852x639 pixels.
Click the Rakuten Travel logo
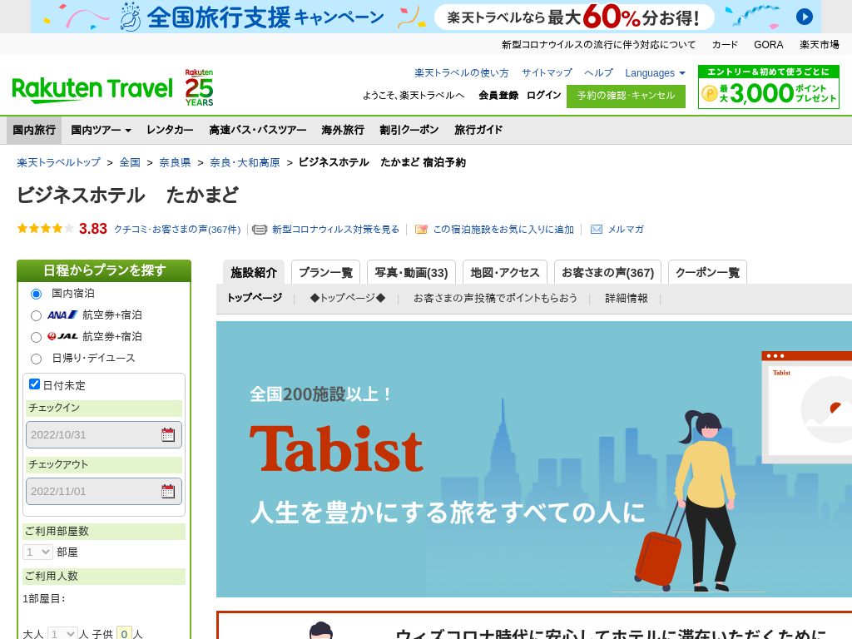click(92, 90)
